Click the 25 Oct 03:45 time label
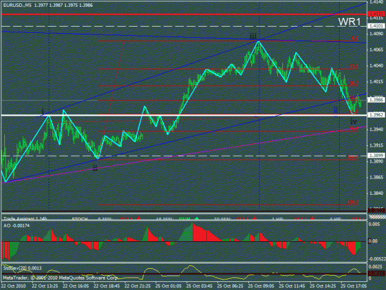Screen dimensions: 386x290 click(x=199, y=286)
